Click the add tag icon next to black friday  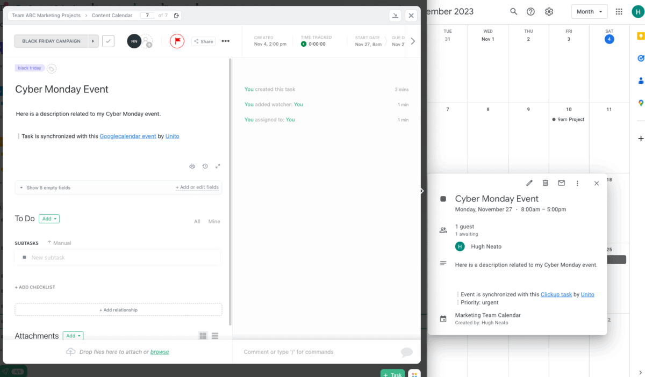(52, 69)
